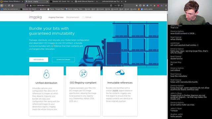This screenshot has width=212, height=119.
Task: Click the imgpkg site logo
Action: [35, 17]
